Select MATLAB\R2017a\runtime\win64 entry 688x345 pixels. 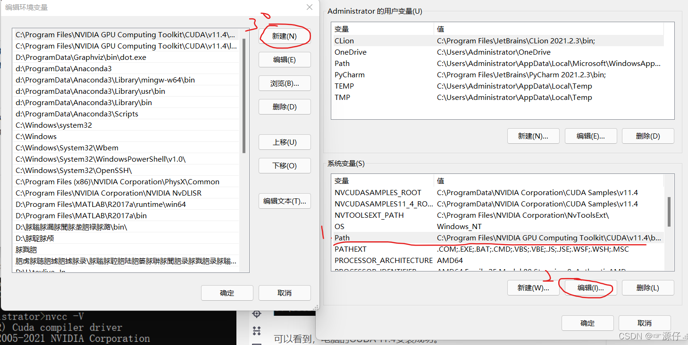pos(126,205)
